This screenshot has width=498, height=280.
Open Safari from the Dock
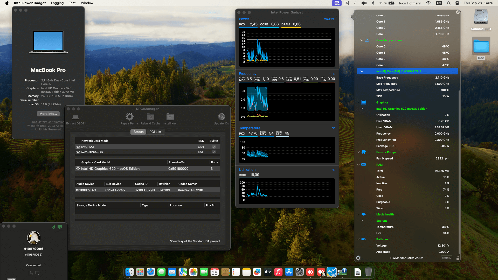click(x=151, y=272)
